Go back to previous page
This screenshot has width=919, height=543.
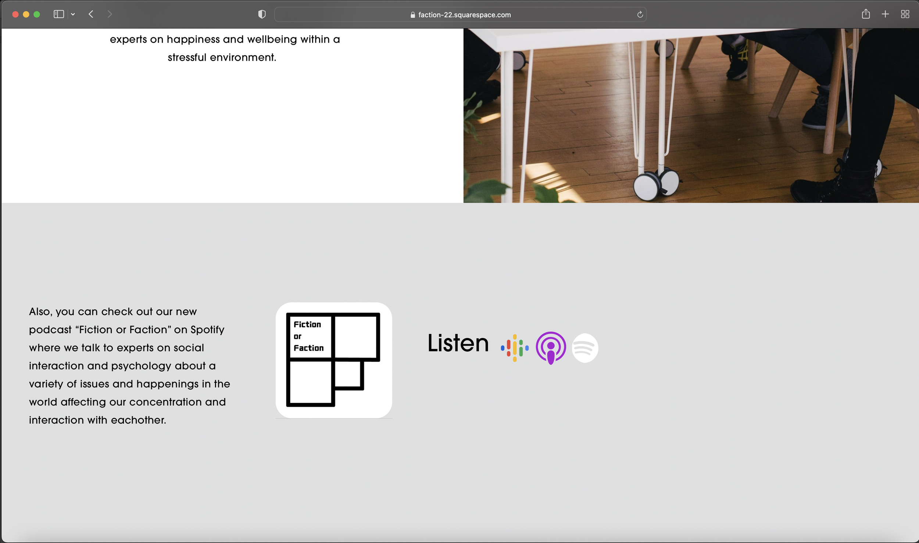point(91,14)
